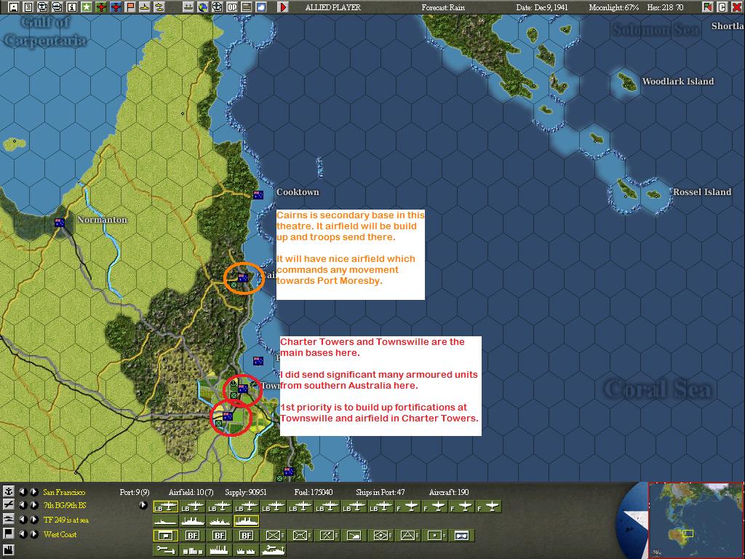Click the crossed tools engineer unit icon
The width and height of the screenshot is (745, 559).
[327, 536]
